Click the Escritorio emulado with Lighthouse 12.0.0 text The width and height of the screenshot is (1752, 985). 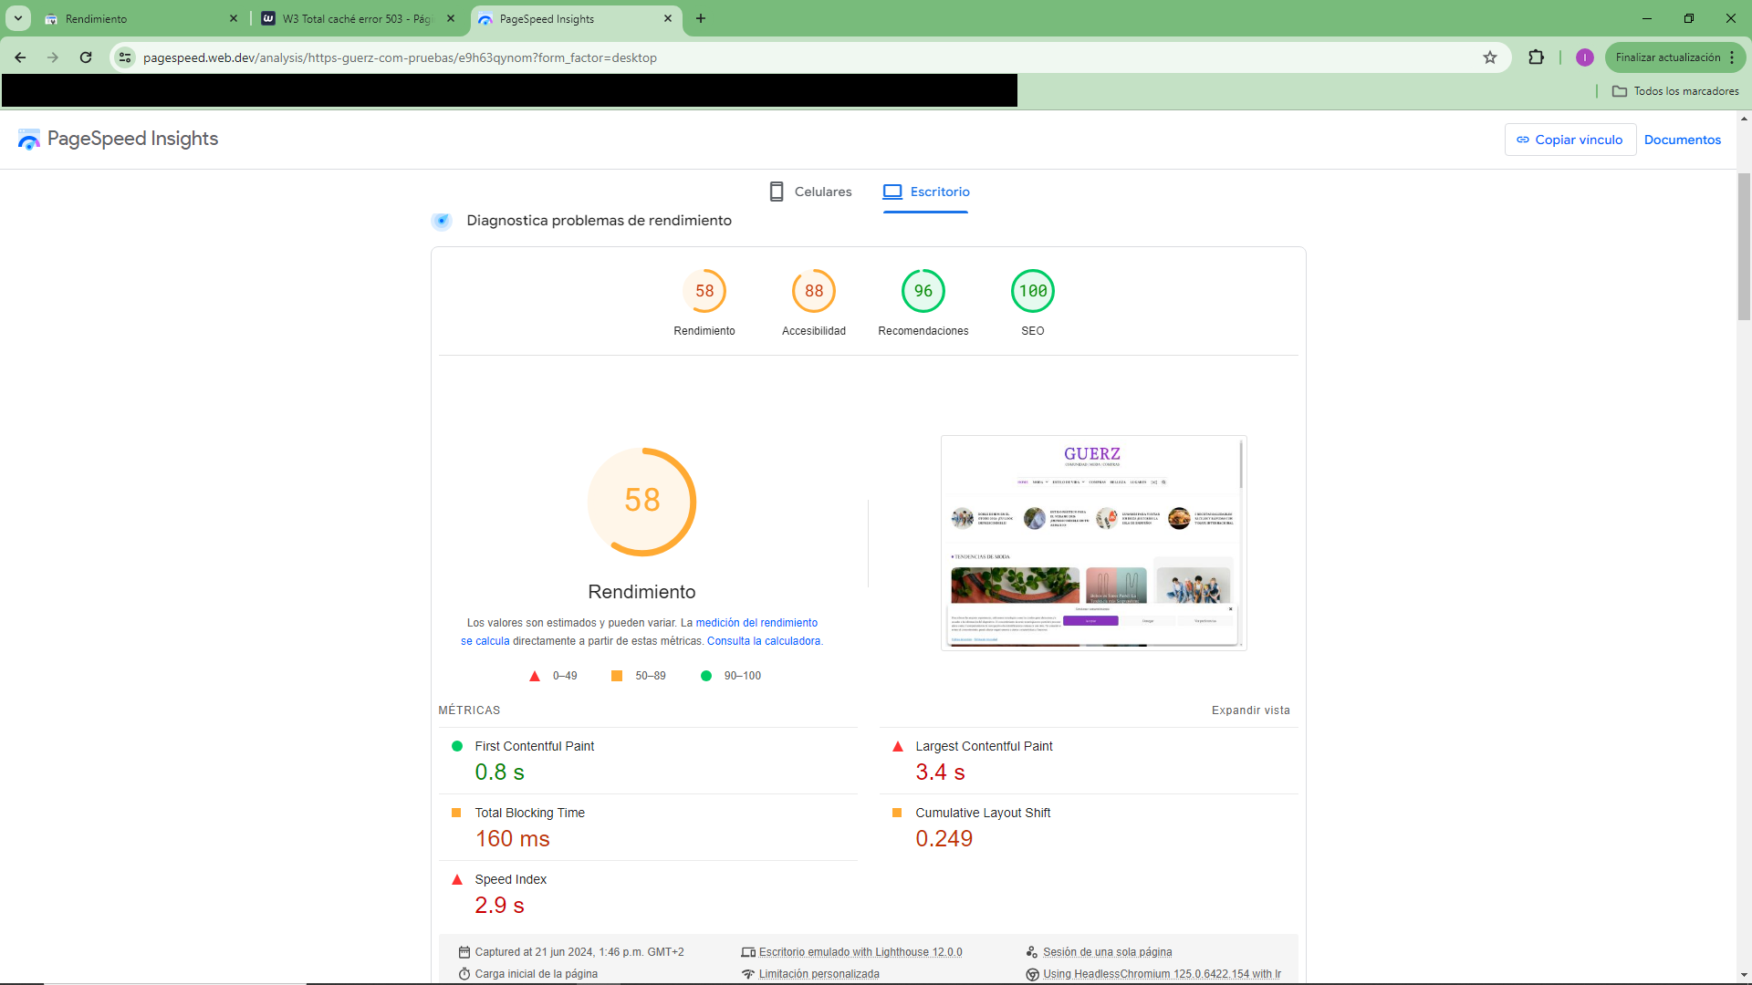[x=860, y=952]
